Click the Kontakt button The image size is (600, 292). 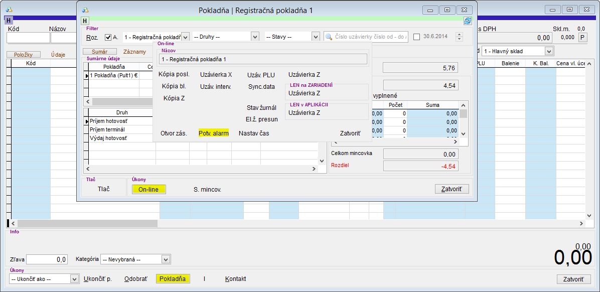pyautogui.click(x=236, y=279)
